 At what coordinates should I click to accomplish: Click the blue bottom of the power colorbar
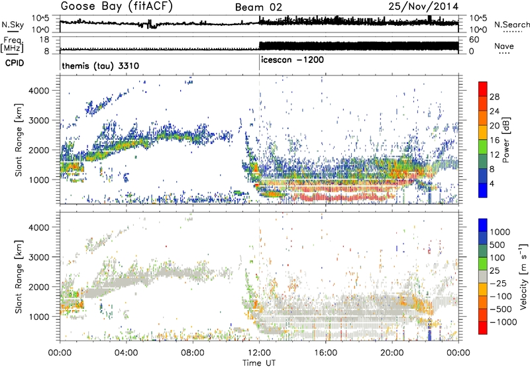pos(483,191)
